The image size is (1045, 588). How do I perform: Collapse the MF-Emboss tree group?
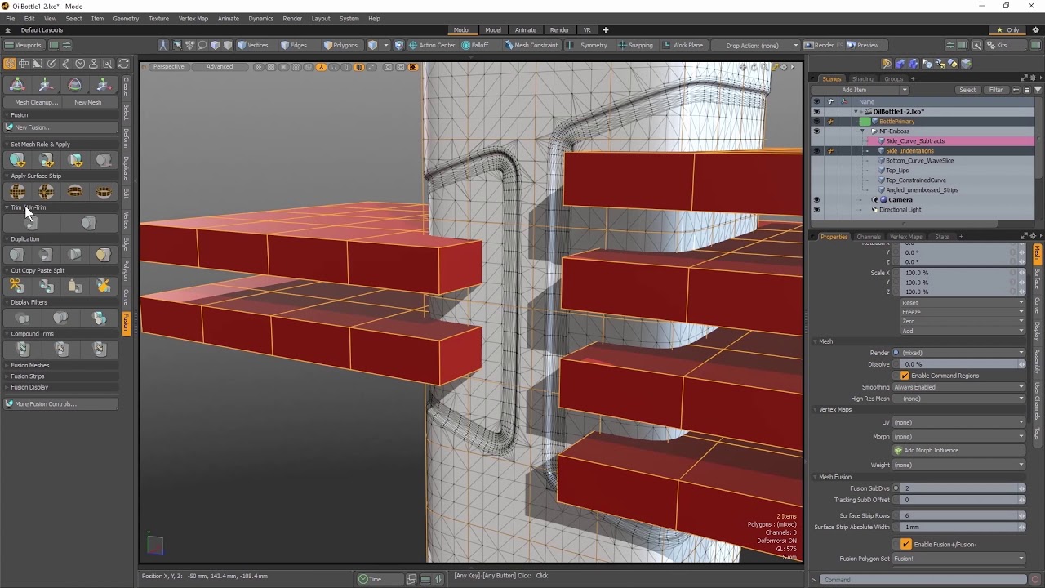[862, 131]
